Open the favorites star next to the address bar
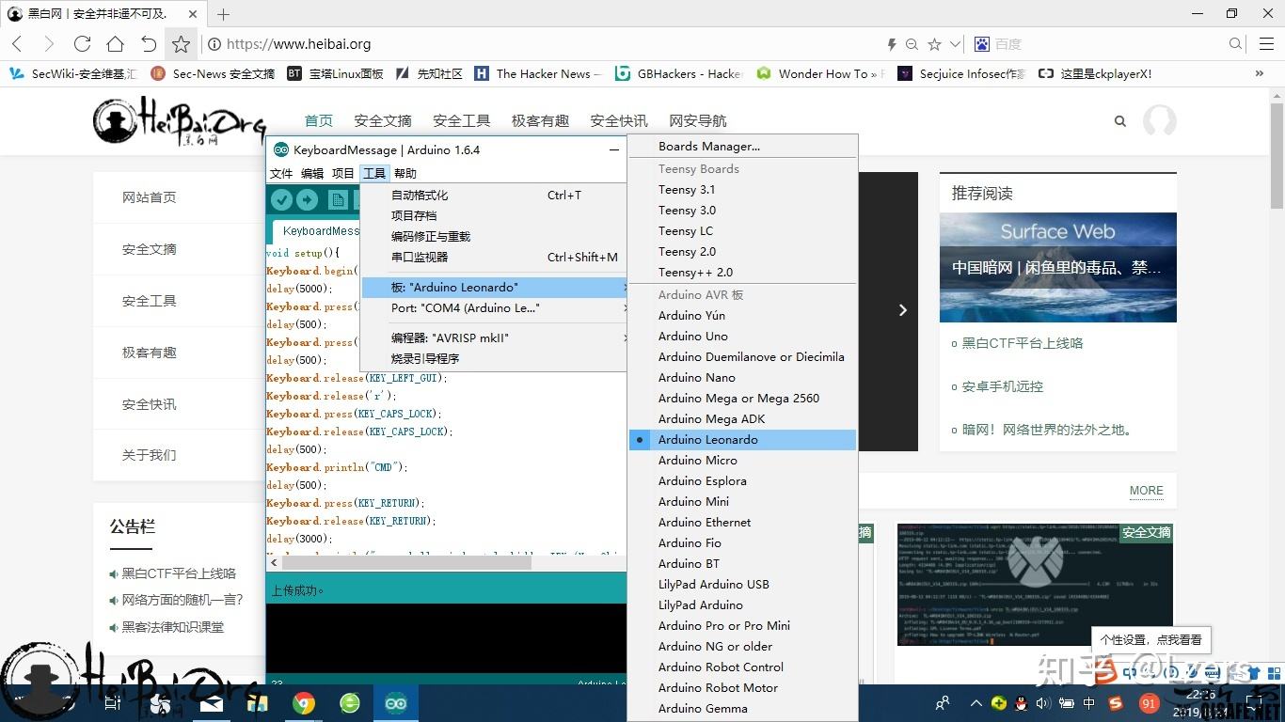Image resolution: width=1285 pixels, height=722 pixels. click(x=181, y=44)
